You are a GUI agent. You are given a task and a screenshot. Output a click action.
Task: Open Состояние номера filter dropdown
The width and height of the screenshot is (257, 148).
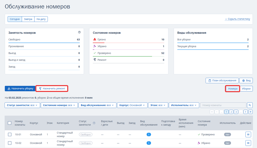59,105
